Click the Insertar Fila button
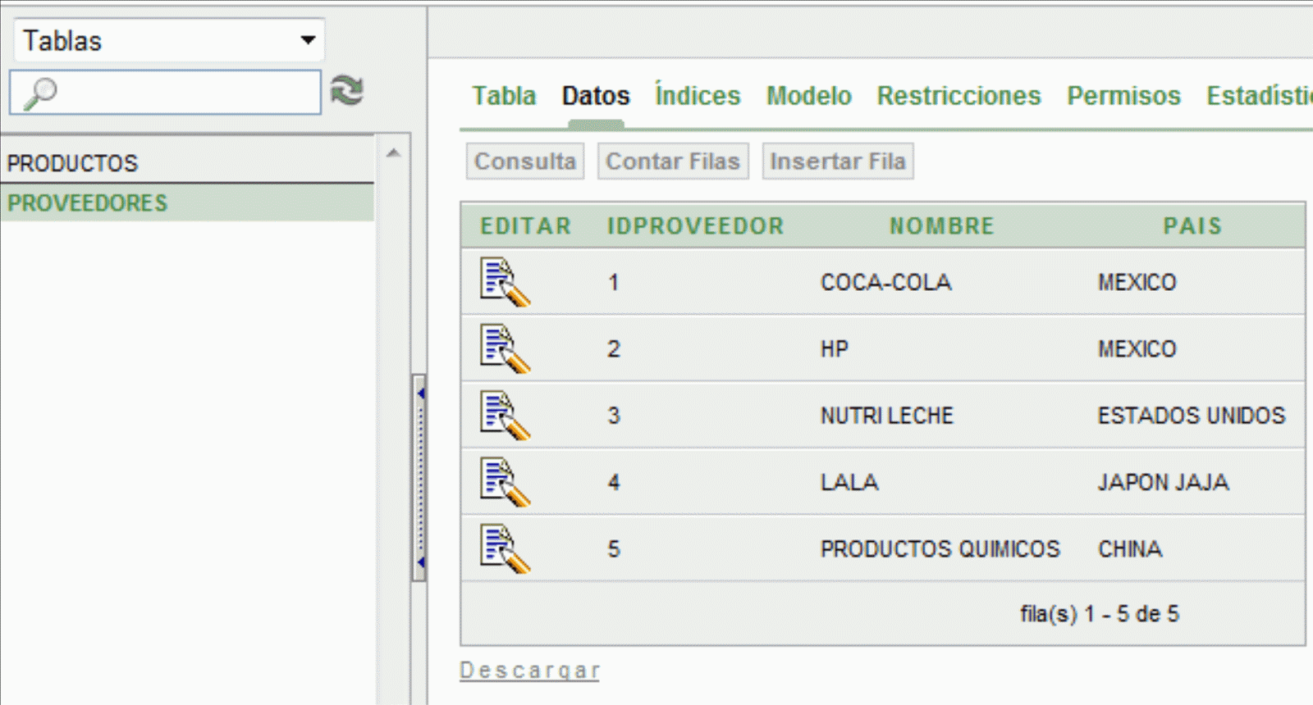This screenshot has width=1313, height=705. [838, 161]
